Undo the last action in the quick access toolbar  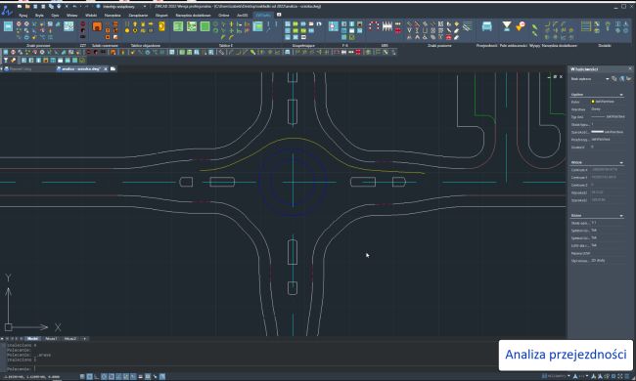point(74,7)
